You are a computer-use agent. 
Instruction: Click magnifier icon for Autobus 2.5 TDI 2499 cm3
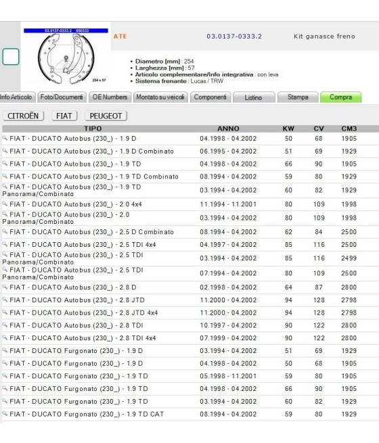coord(5,254)
